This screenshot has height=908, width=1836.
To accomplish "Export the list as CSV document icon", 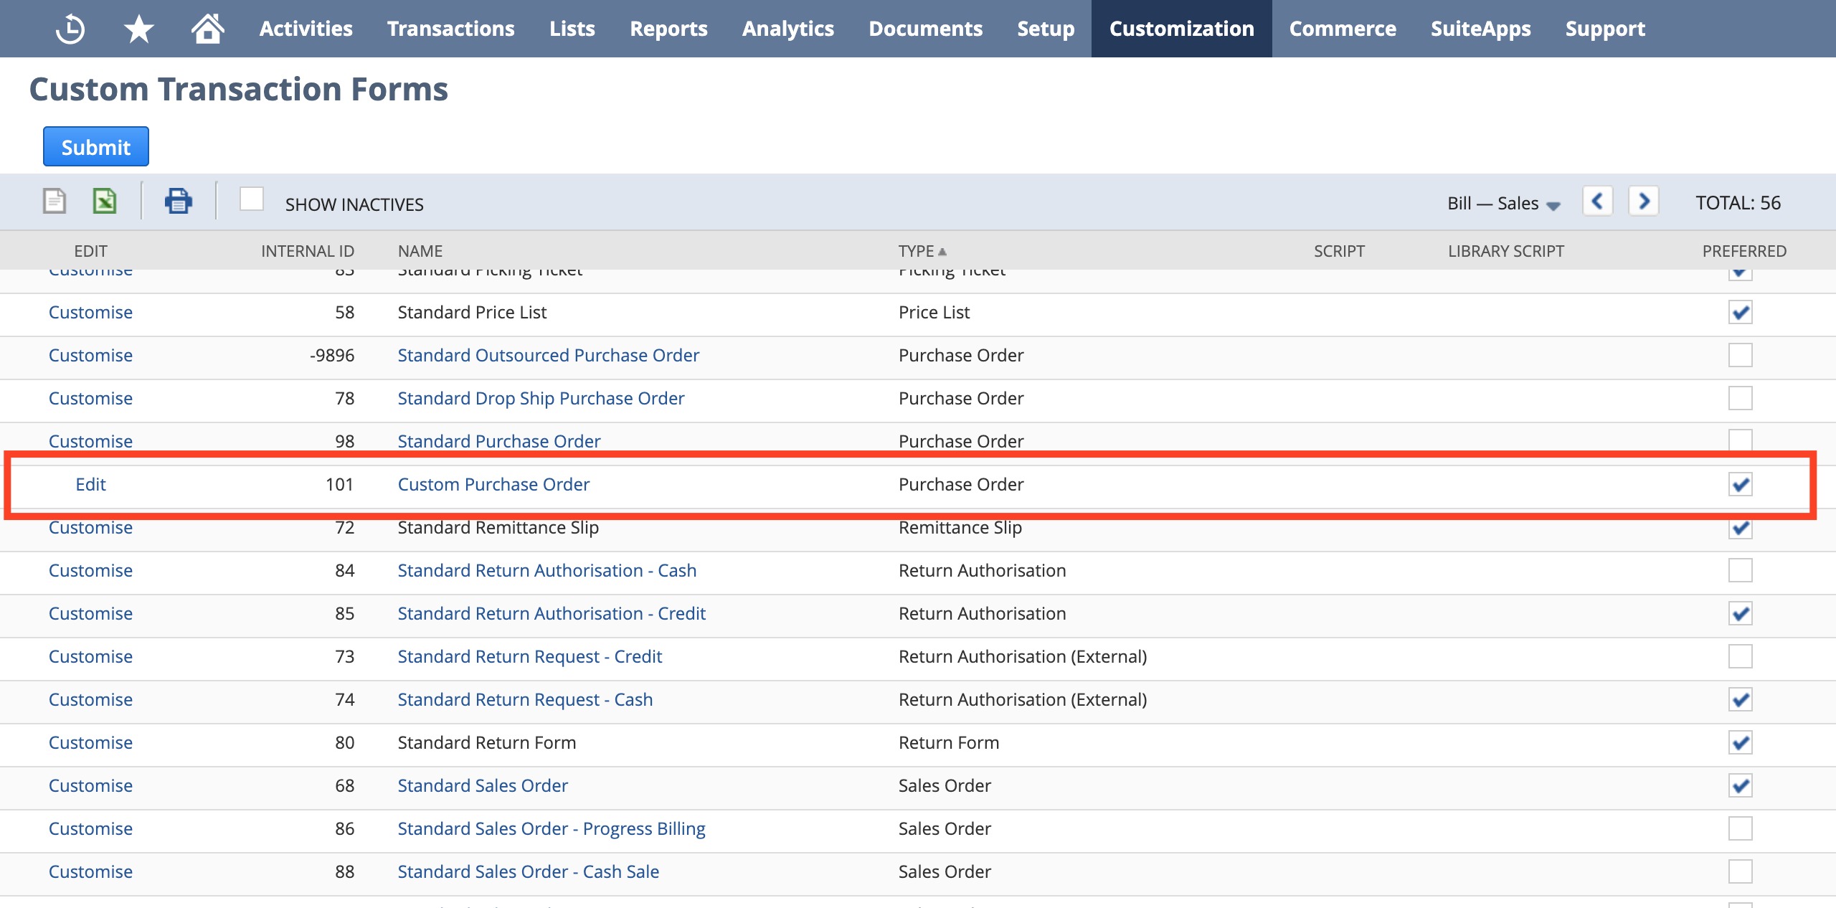I will [55, 201].
